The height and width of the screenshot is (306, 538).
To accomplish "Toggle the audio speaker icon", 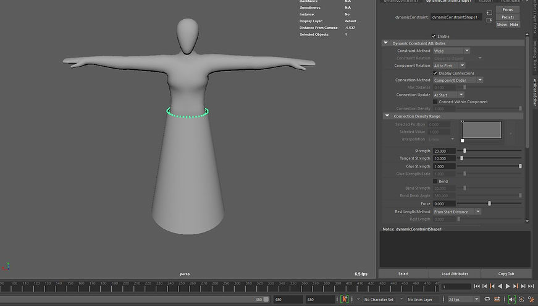I will pyautogui.click(x=511, y=299).
